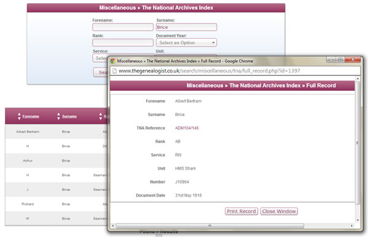368x237 pixels.
Task: Click the Chrome icon in popup title bar
Action: [x=113, y=61]
